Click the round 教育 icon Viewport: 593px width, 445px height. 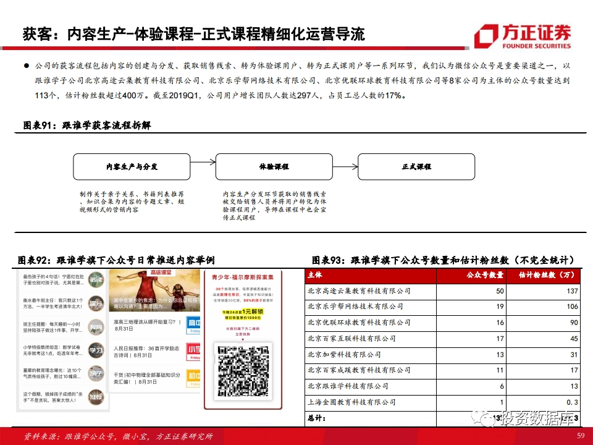(x=96, y=327)
